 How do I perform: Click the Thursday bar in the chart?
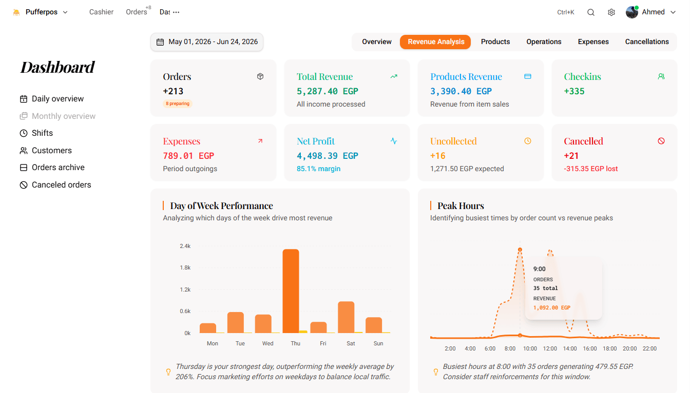[291, 291]
